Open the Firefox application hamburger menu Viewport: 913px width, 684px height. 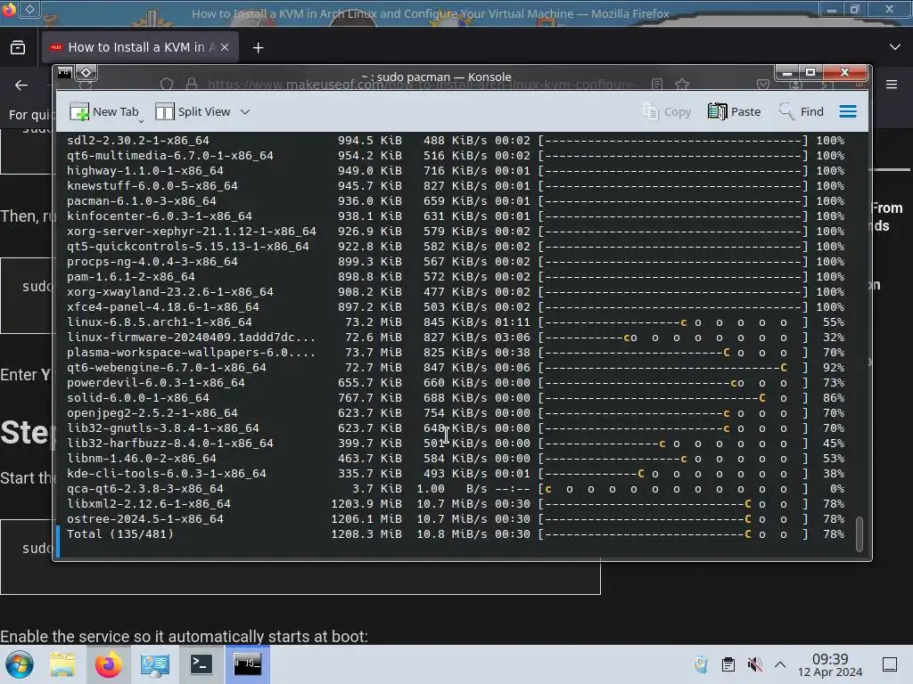pyautogui.click(x=892, y=85)
